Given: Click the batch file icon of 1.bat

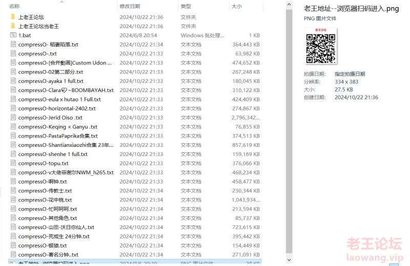Looking at the screenshot, I should pos(13,35).
